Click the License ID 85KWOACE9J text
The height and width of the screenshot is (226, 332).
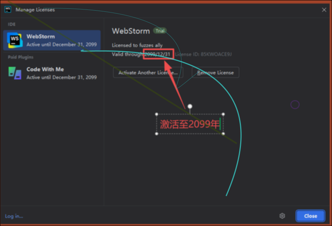pos(203,54)
